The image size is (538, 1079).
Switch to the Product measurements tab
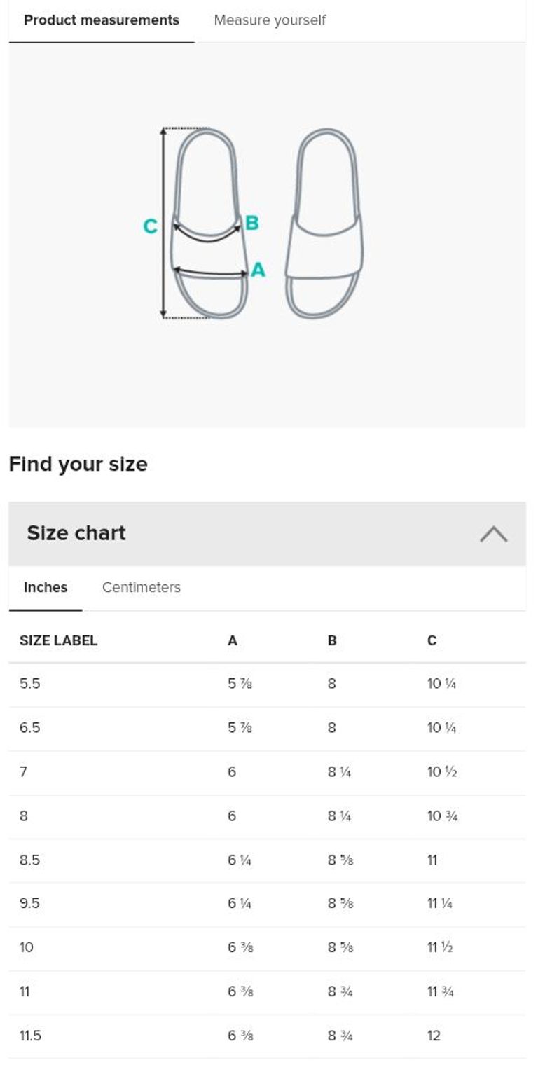(102, 20)
